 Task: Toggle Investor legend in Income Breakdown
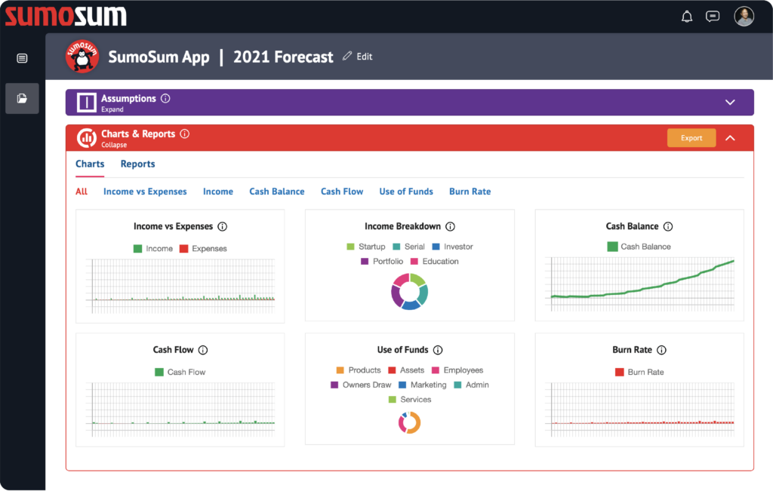pos(453,247)
